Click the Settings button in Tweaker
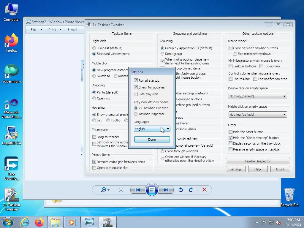The image size is (304, 228). [x=235, y=169]
